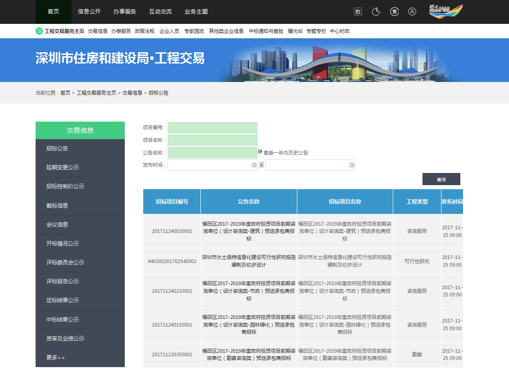Click project number 201711240150001

(172, 325)
